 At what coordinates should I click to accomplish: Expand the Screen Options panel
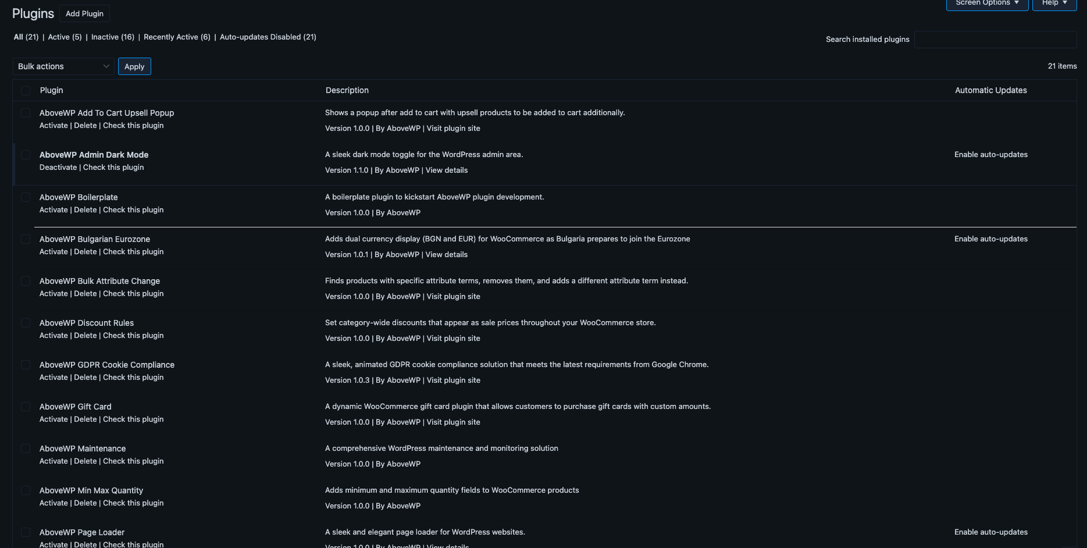[986, 3]
